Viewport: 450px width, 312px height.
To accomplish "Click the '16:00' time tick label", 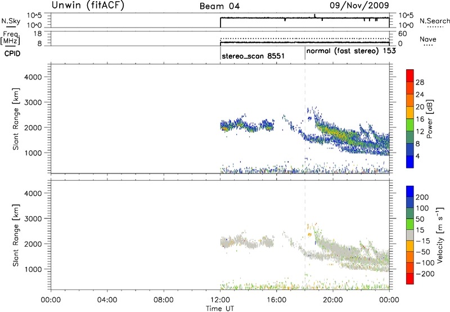I will coord(276,300).
